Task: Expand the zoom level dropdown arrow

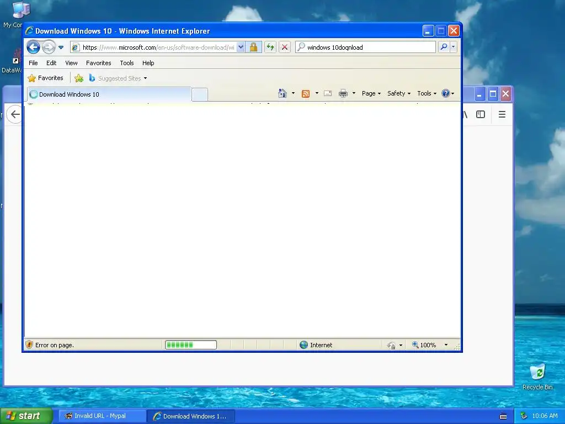Action: click(x=446, y=345)
